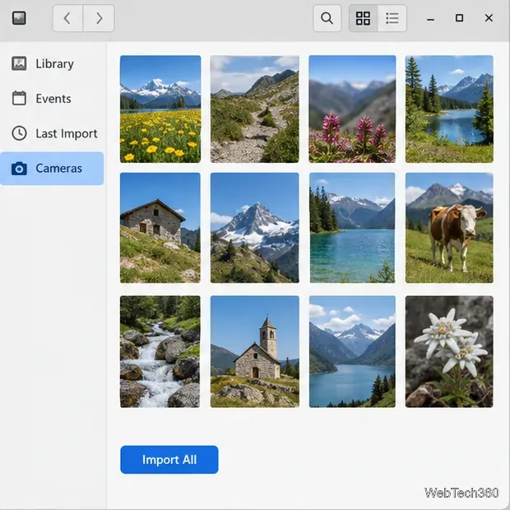Click the Import All button
Screen dimensions: 510x510
pos(169,460)
